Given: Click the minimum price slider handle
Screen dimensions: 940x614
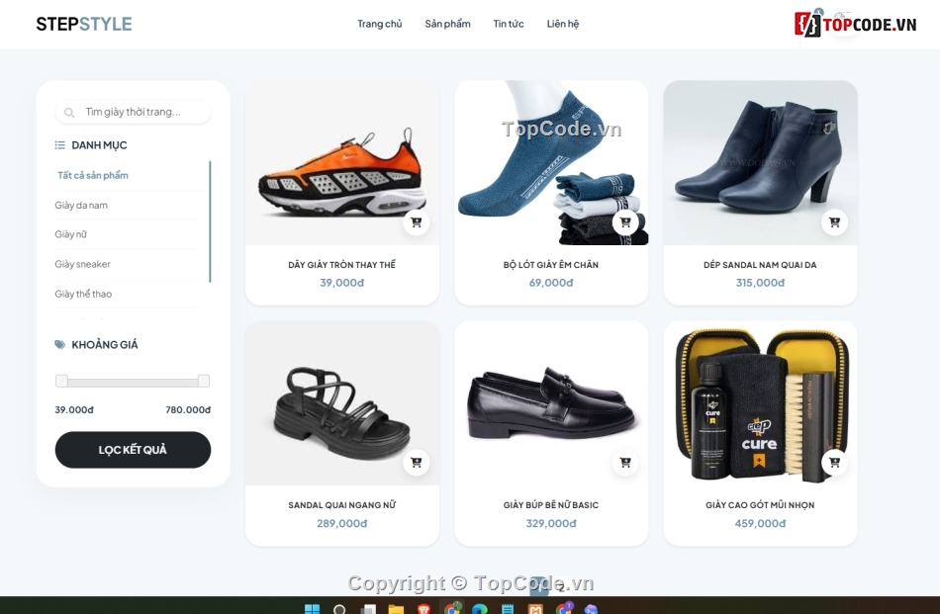Looking at the screenshot, I should 61,381.
